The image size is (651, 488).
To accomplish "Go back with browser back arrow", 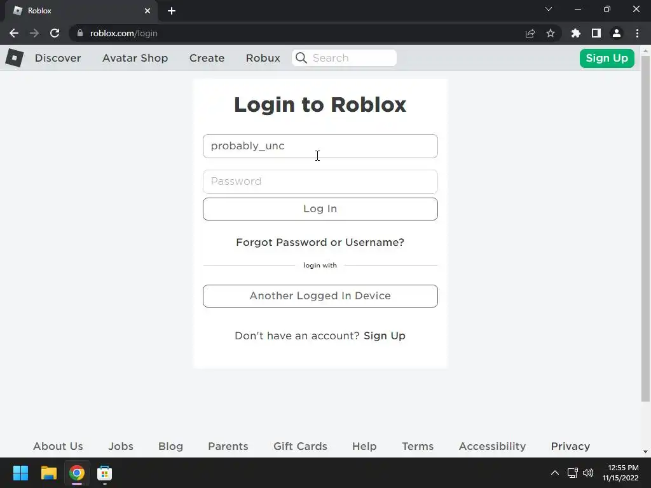I will click(x=14, y=33).
